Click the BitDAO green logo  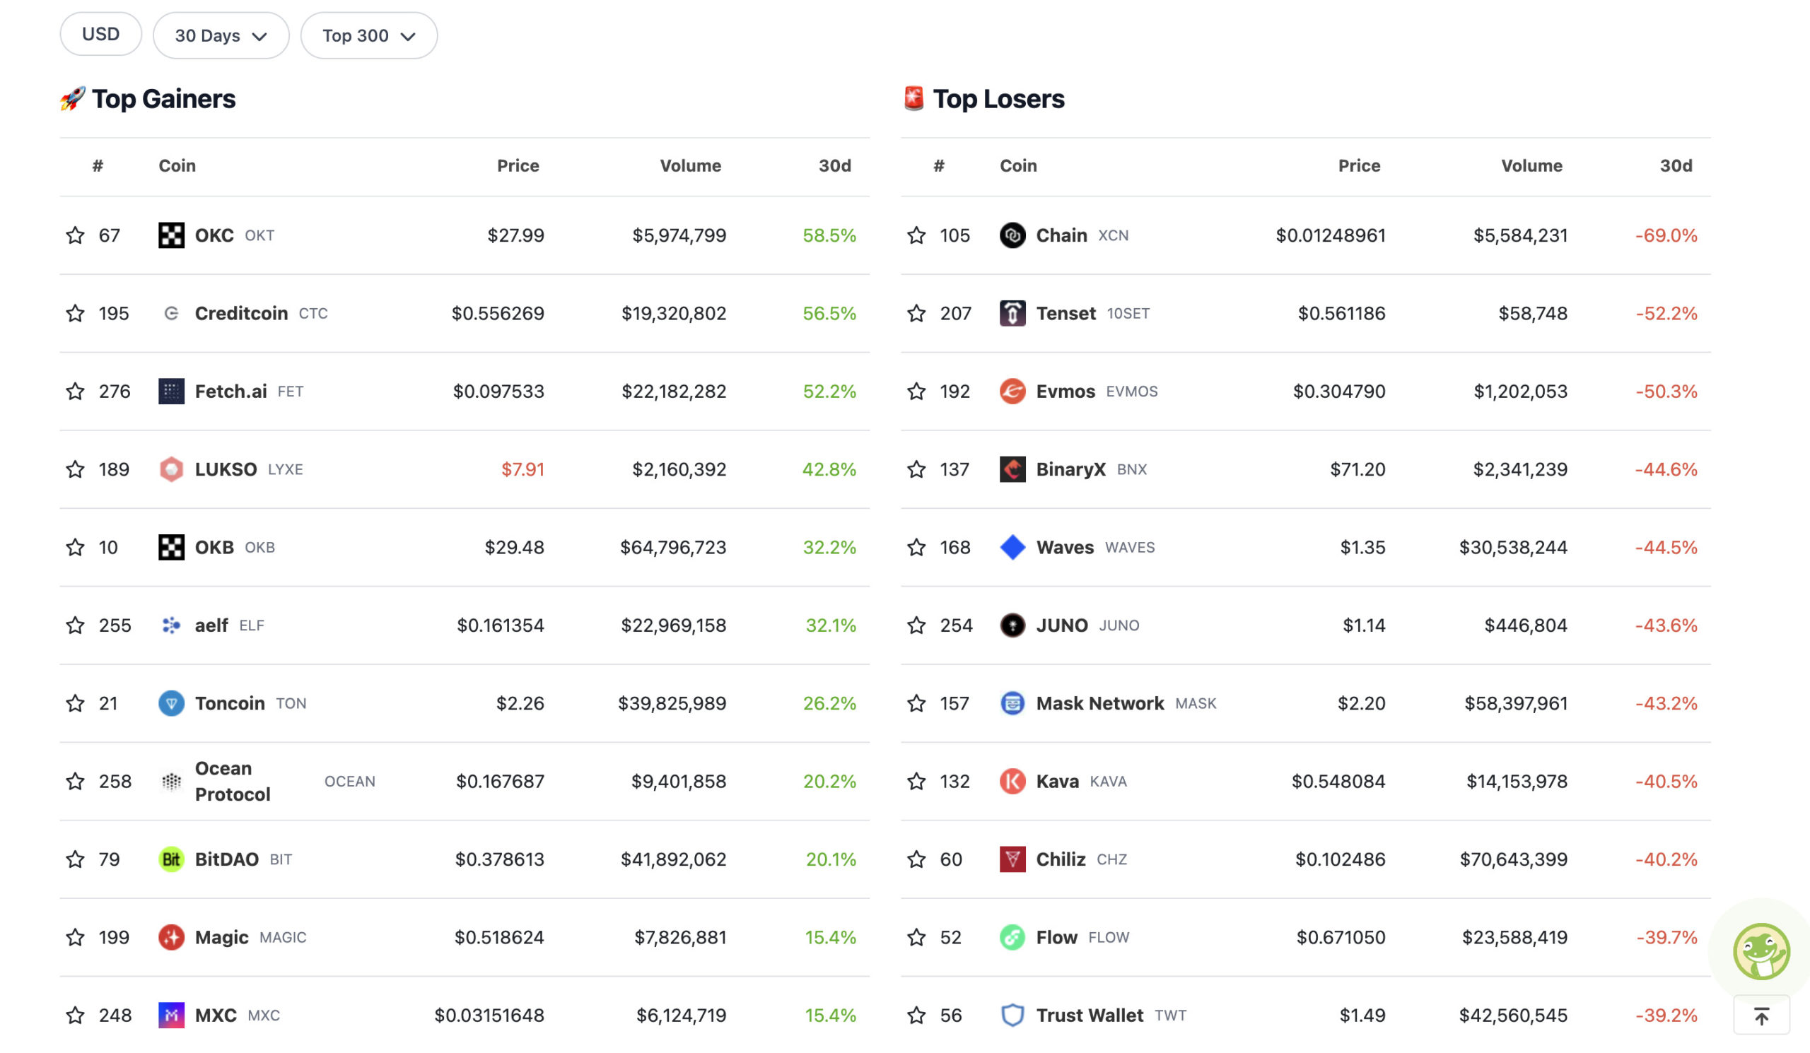click(171, 859)
